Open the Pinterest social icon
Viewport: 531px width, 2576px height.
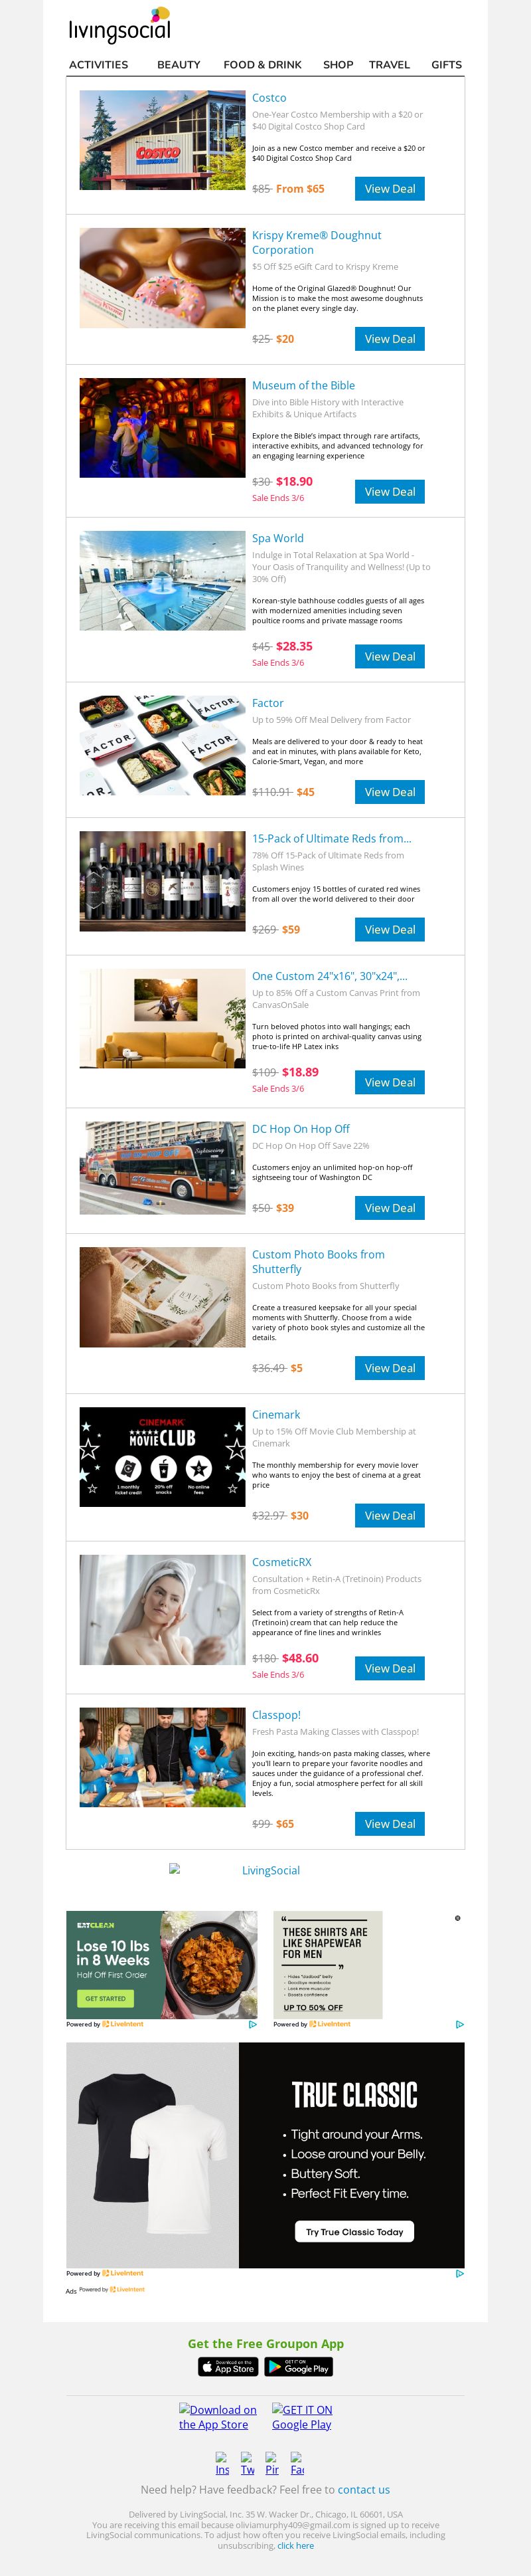(x=271, y=2463)
